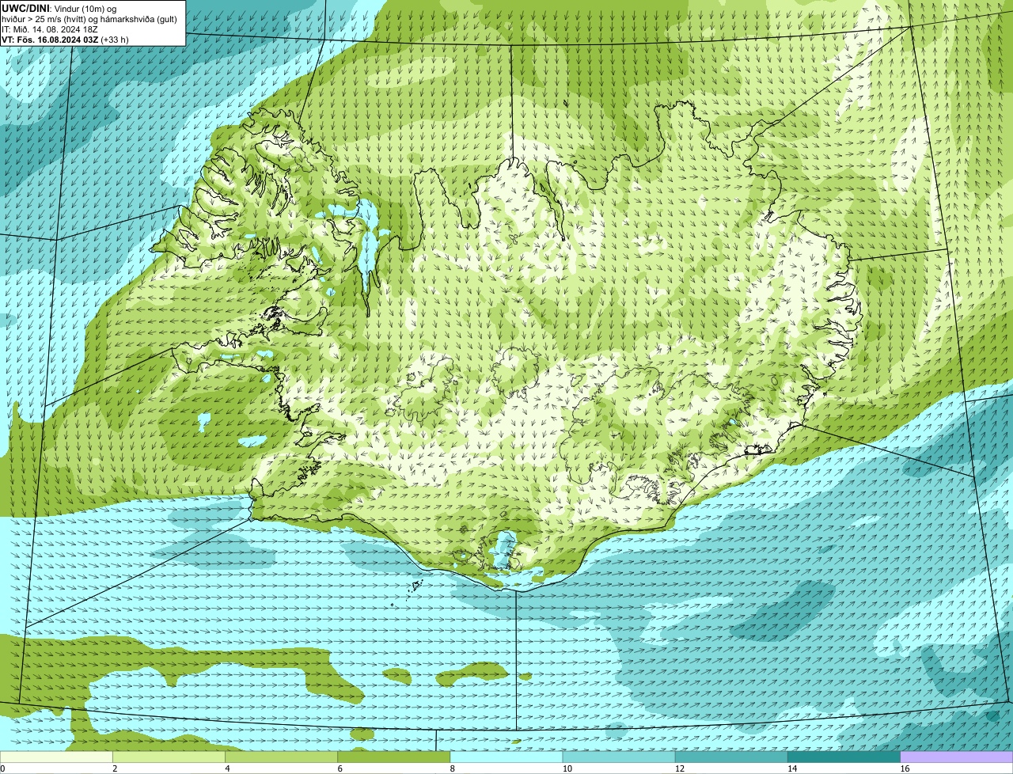Click the legend value label '12'
Viewport: 1013px width, 774px height.
pos(680,768)
